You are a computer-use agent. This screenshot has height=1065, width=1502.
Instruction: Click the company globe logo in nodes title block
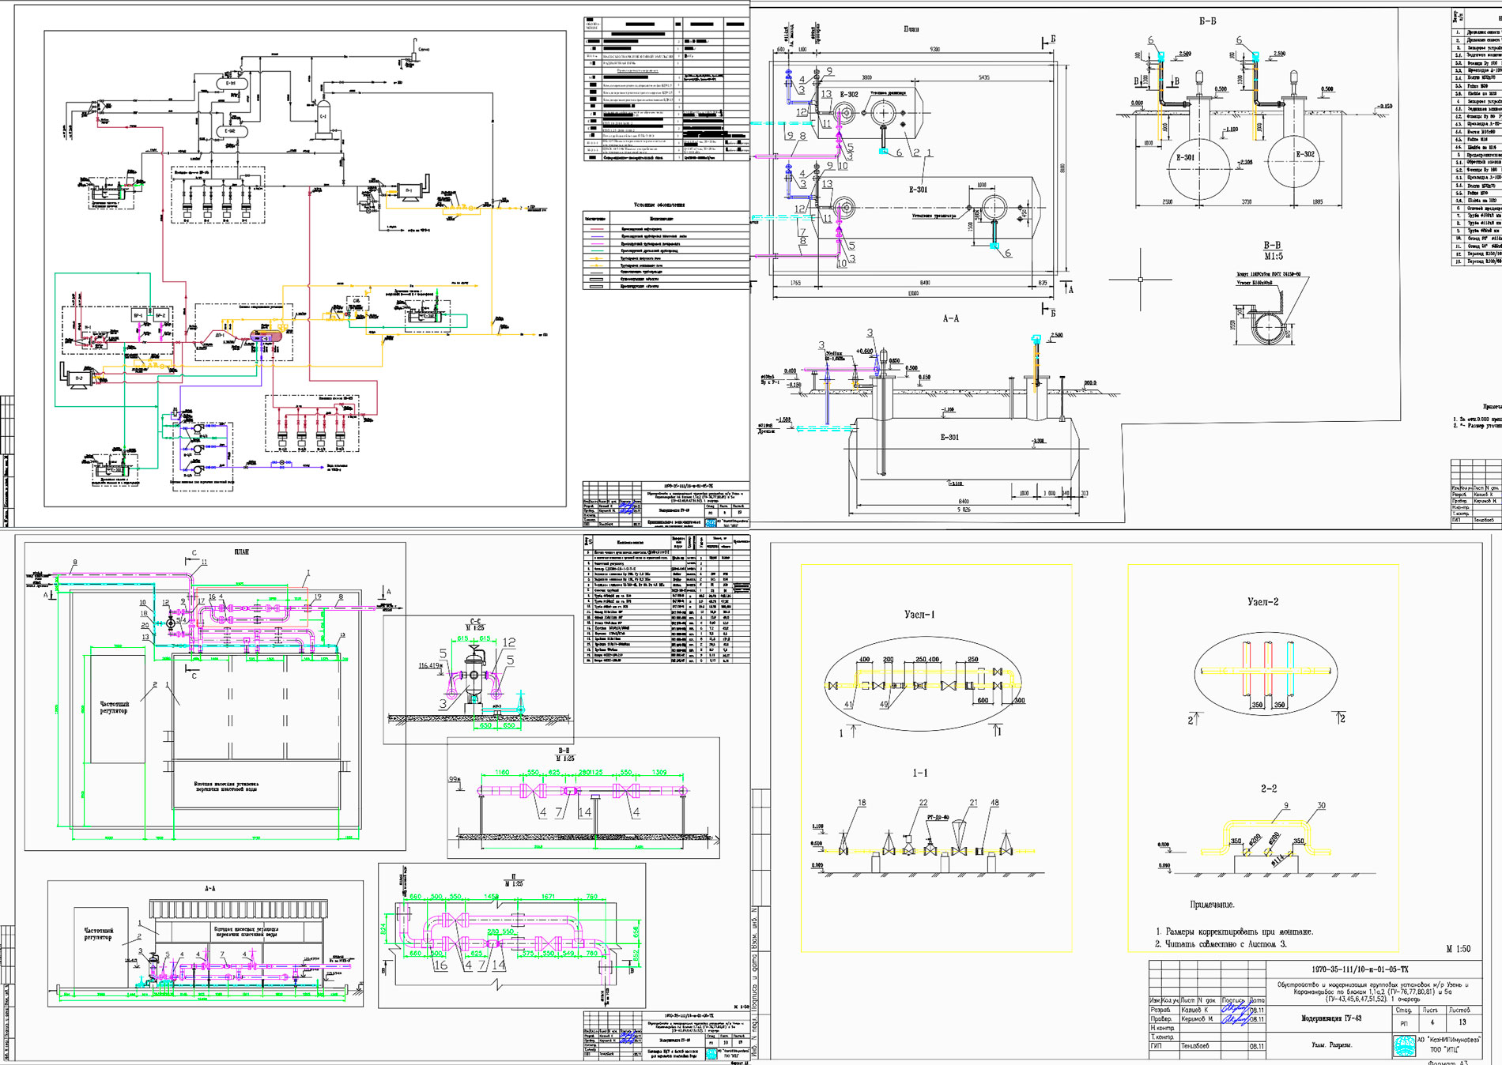pos(1404,1046)
